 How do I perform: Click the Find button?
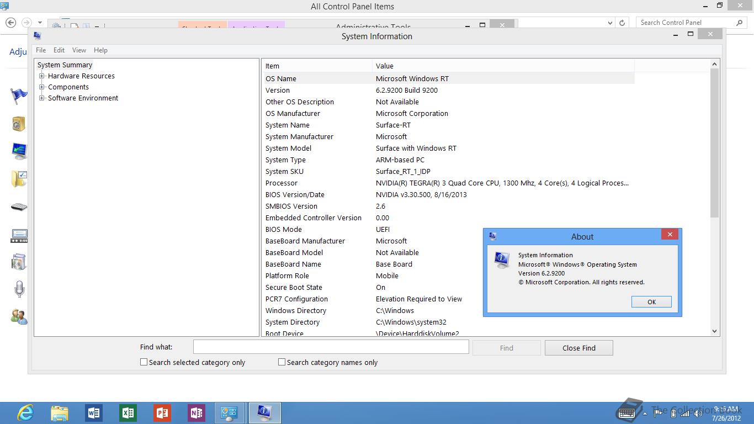click(x=506, y=348)
